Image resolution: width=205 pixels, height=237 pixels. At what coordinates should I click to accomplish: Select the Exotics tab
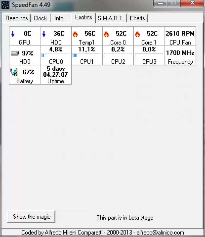[84, 18]
